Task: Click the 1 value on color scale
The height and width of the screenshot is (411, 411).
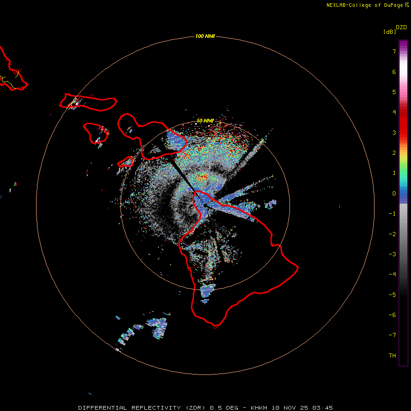Action: (x=394, y=173)
